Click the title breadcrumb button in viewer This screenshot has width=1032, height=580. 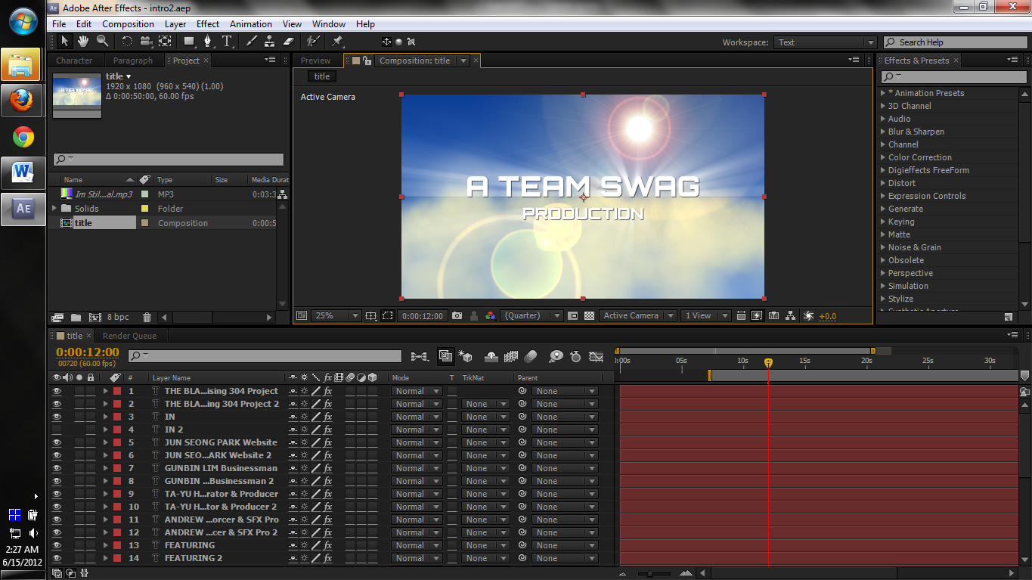[322, 76]
